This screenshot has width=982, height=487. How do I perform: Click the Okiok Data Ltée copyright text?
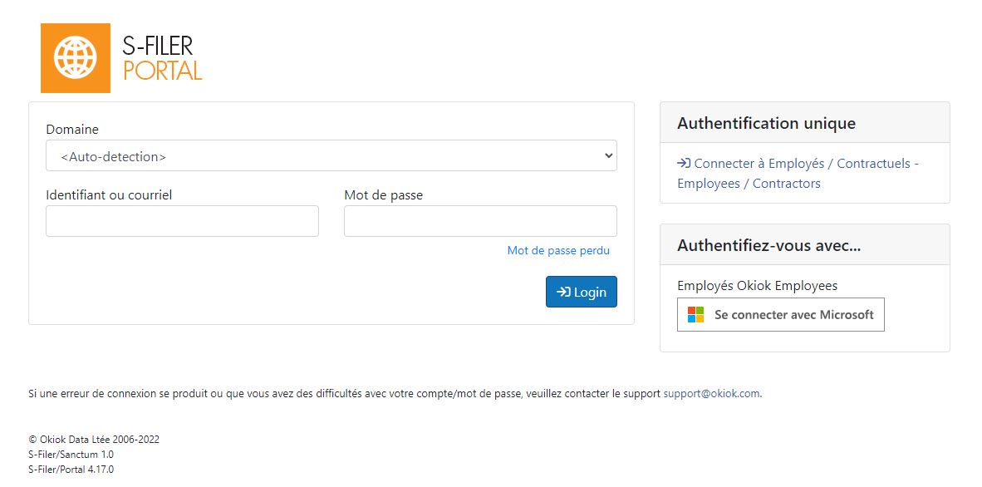[94, 440]
